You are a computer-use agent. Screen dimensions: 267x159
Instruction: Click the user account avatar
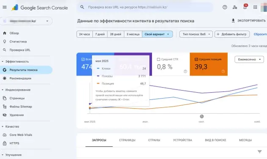(x=264, y=7)
